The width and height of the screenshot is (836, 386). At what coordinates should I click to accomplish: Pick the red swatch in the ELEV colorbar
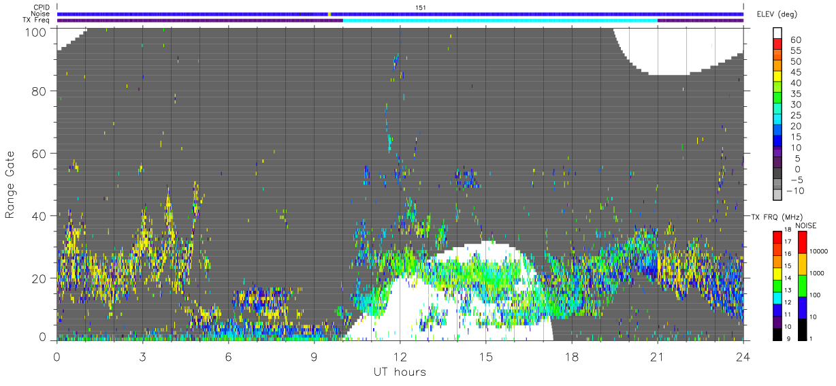click(x=778, y=44)
